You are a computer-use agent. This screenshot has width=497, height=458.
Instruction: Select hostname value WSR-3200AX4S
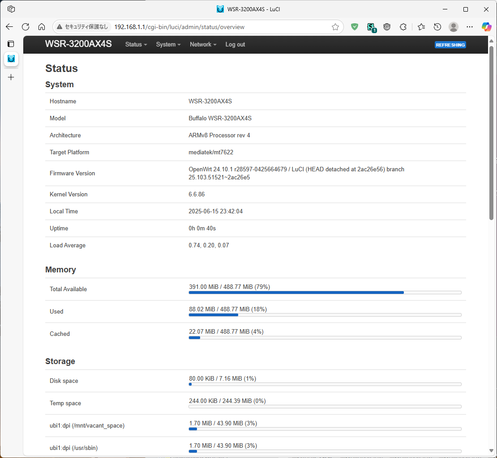pyautogui.click(x=210, y=101)
